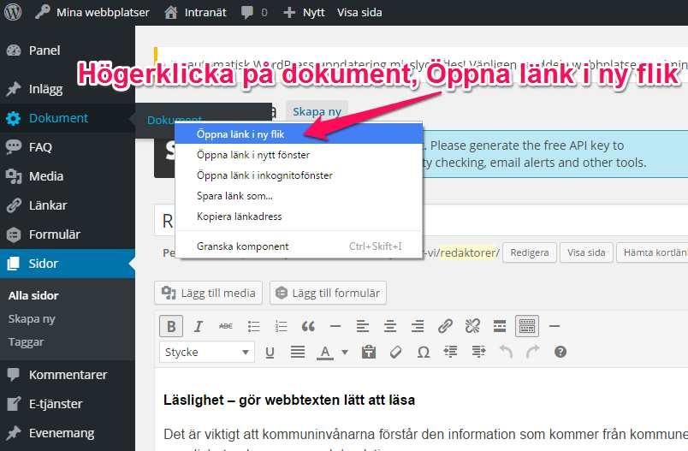688x451 pixels.
Task: Click the insert link icon
Action: [445, 326]
